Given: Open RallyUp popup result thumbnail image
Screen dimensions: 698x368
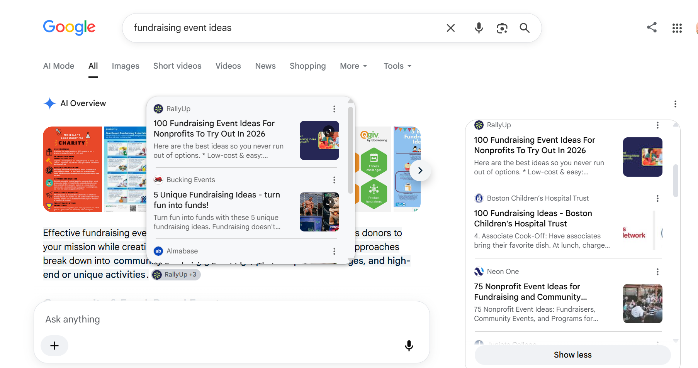Looking at the screenshot, I should coord(319,140).
